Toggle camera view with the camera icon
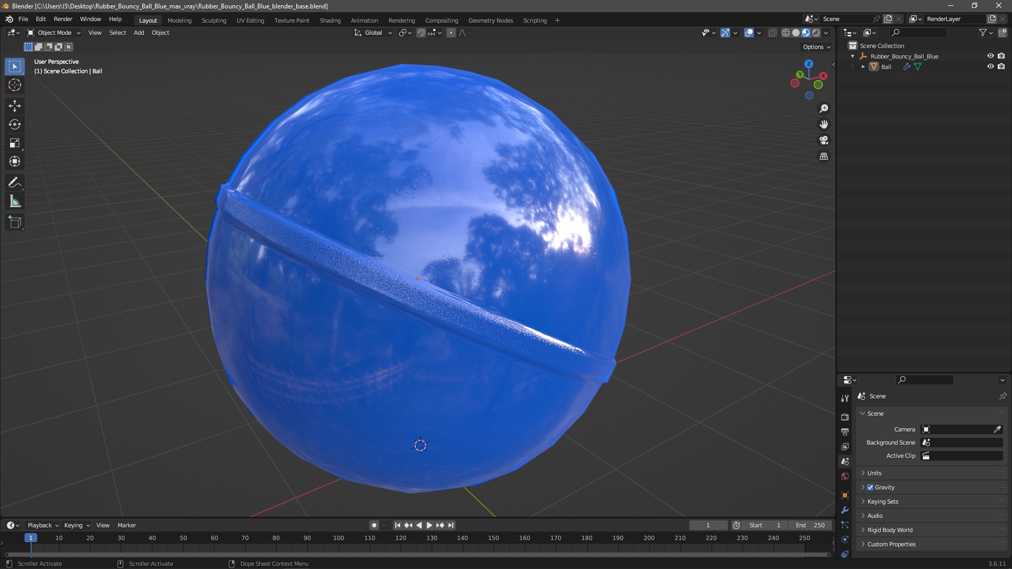The width and height of the screenshot is (1012, 569). click(x=824, y=140)
